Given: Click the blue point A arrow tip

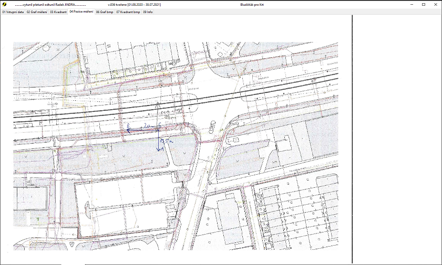Looking at the screenshot, I should coord(159,150).
